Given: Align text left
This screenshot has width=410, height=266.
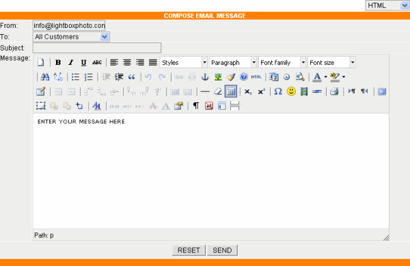Looking at the screenshot, I should pos(114,62).
